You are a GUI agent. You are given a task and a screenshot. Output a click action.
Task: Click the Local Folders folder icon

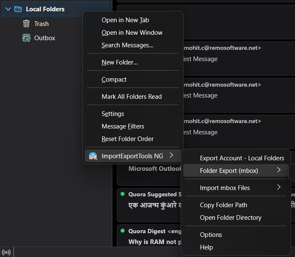pyautogui.click(x=18, y=9)
